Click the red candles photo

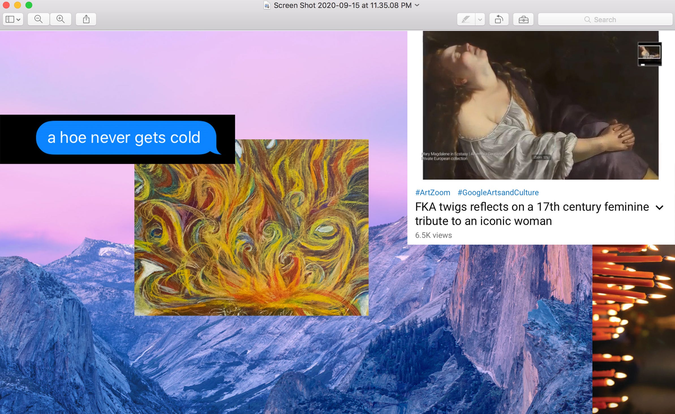[634, 329]
